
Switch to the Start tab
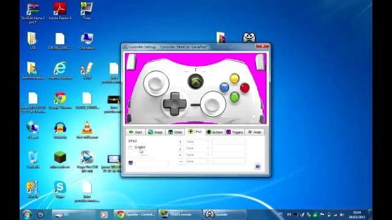point(135,132)
